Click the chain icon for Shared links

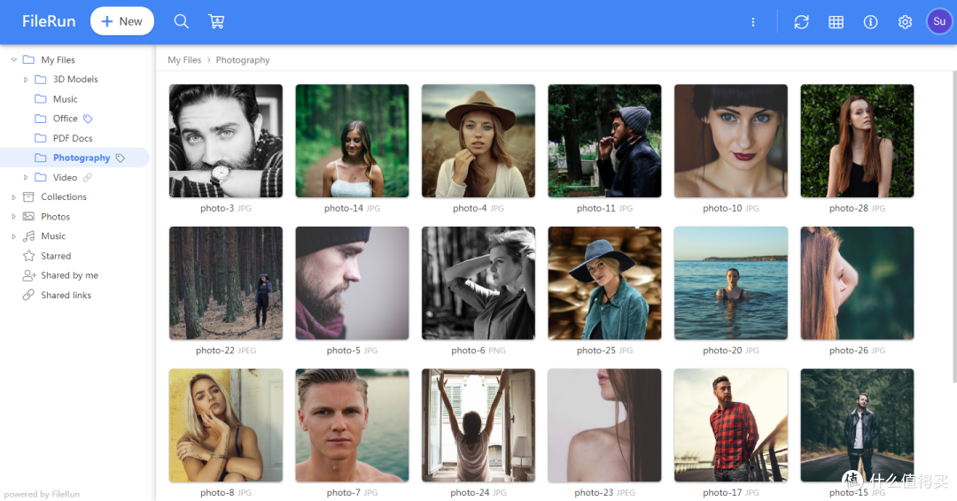point(28,295)
